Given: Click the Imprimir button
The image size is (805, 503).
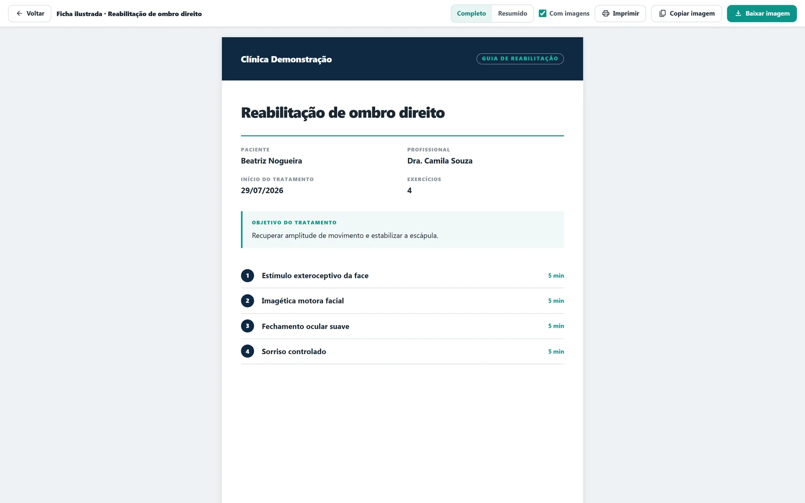Looking at the screenshot, I should click(x=620, y=13).
